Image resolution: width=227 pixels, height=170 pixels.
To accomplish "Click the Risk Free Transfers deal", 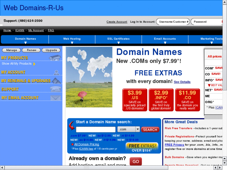I will pyautogui.click(x=179, y=128).
